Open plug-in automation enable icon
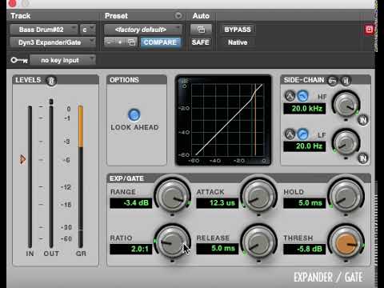The image size is (384, 288). 201,30
